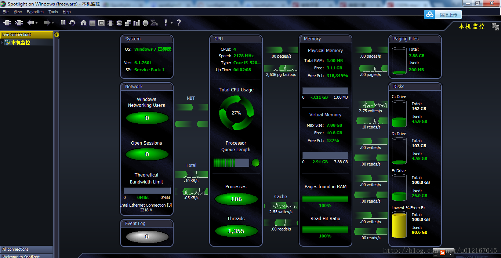Viewport: 501px width, 258px height.
Task: Click the Read Hit Ratio bar
Action: 325,229
